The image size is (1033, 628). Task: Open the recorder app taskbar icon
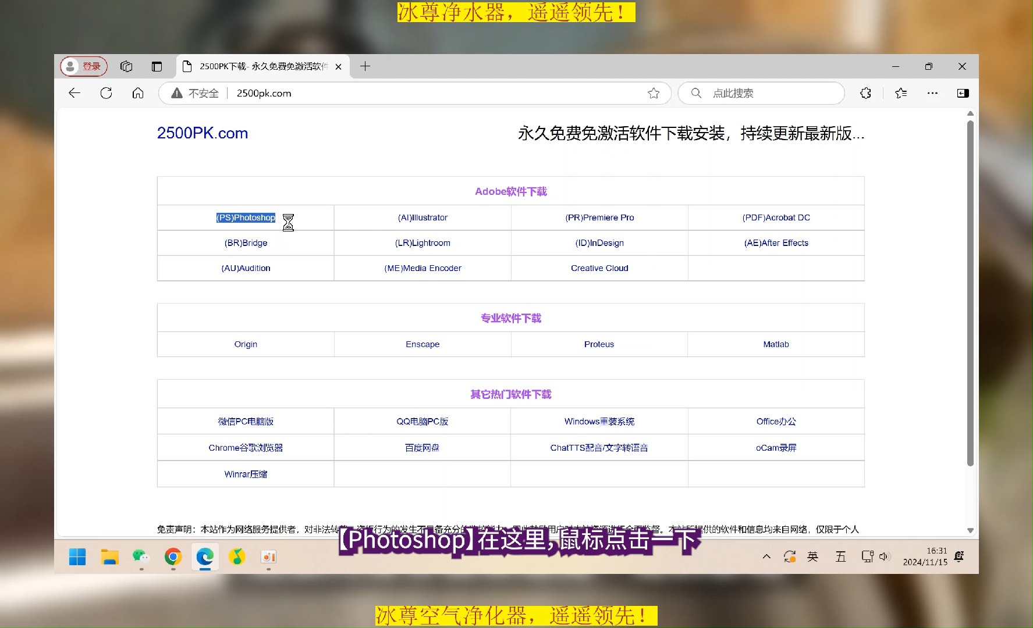tap(268, 557)
